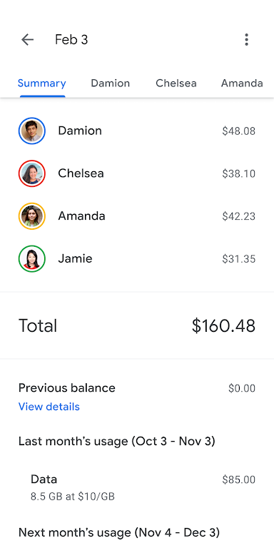Open Jamie's $31.35 charge

[x=239, y=259]
